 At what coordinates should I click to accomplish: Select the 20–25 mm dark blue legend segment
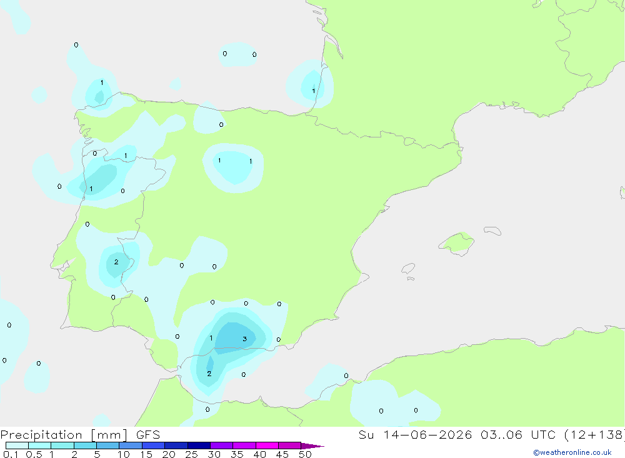pos(176,446)
